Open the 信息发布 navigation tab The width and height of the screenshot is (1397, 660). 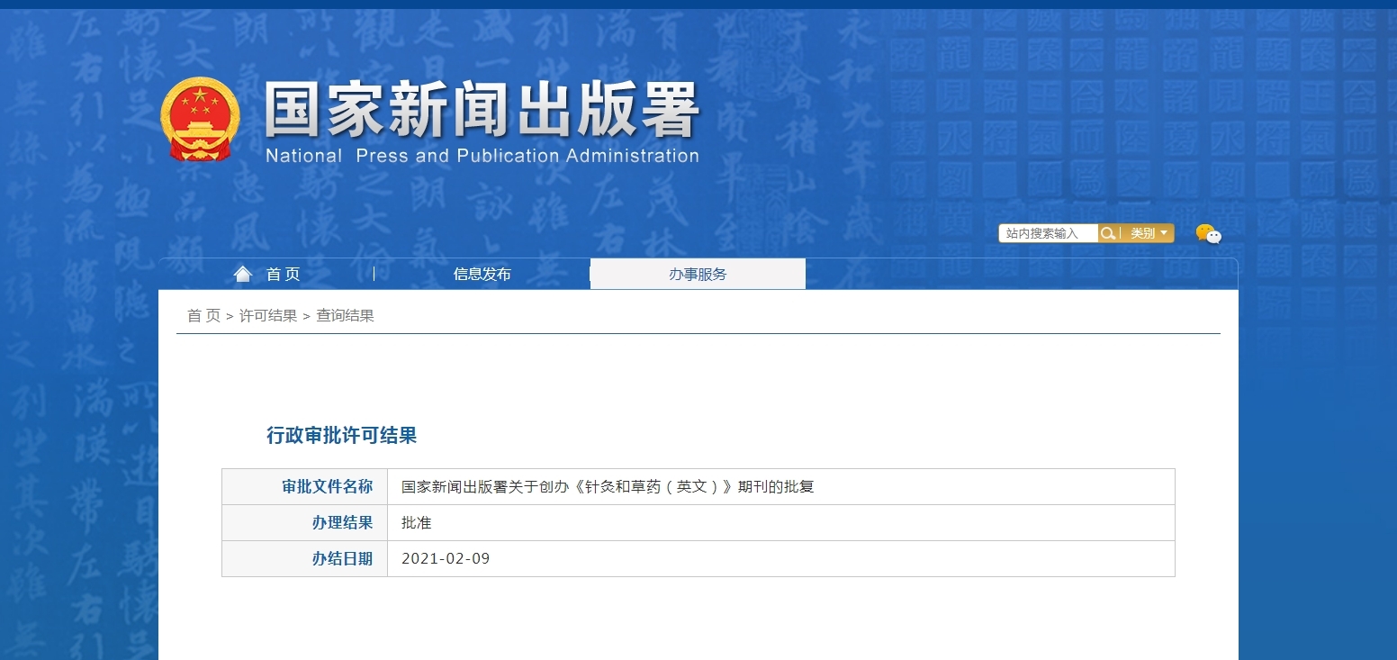coord(482,275)
